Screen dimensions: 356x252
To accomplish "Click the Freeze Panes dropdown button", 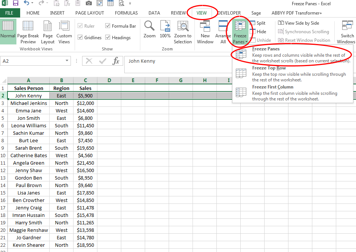I will (x=240, y=32).
